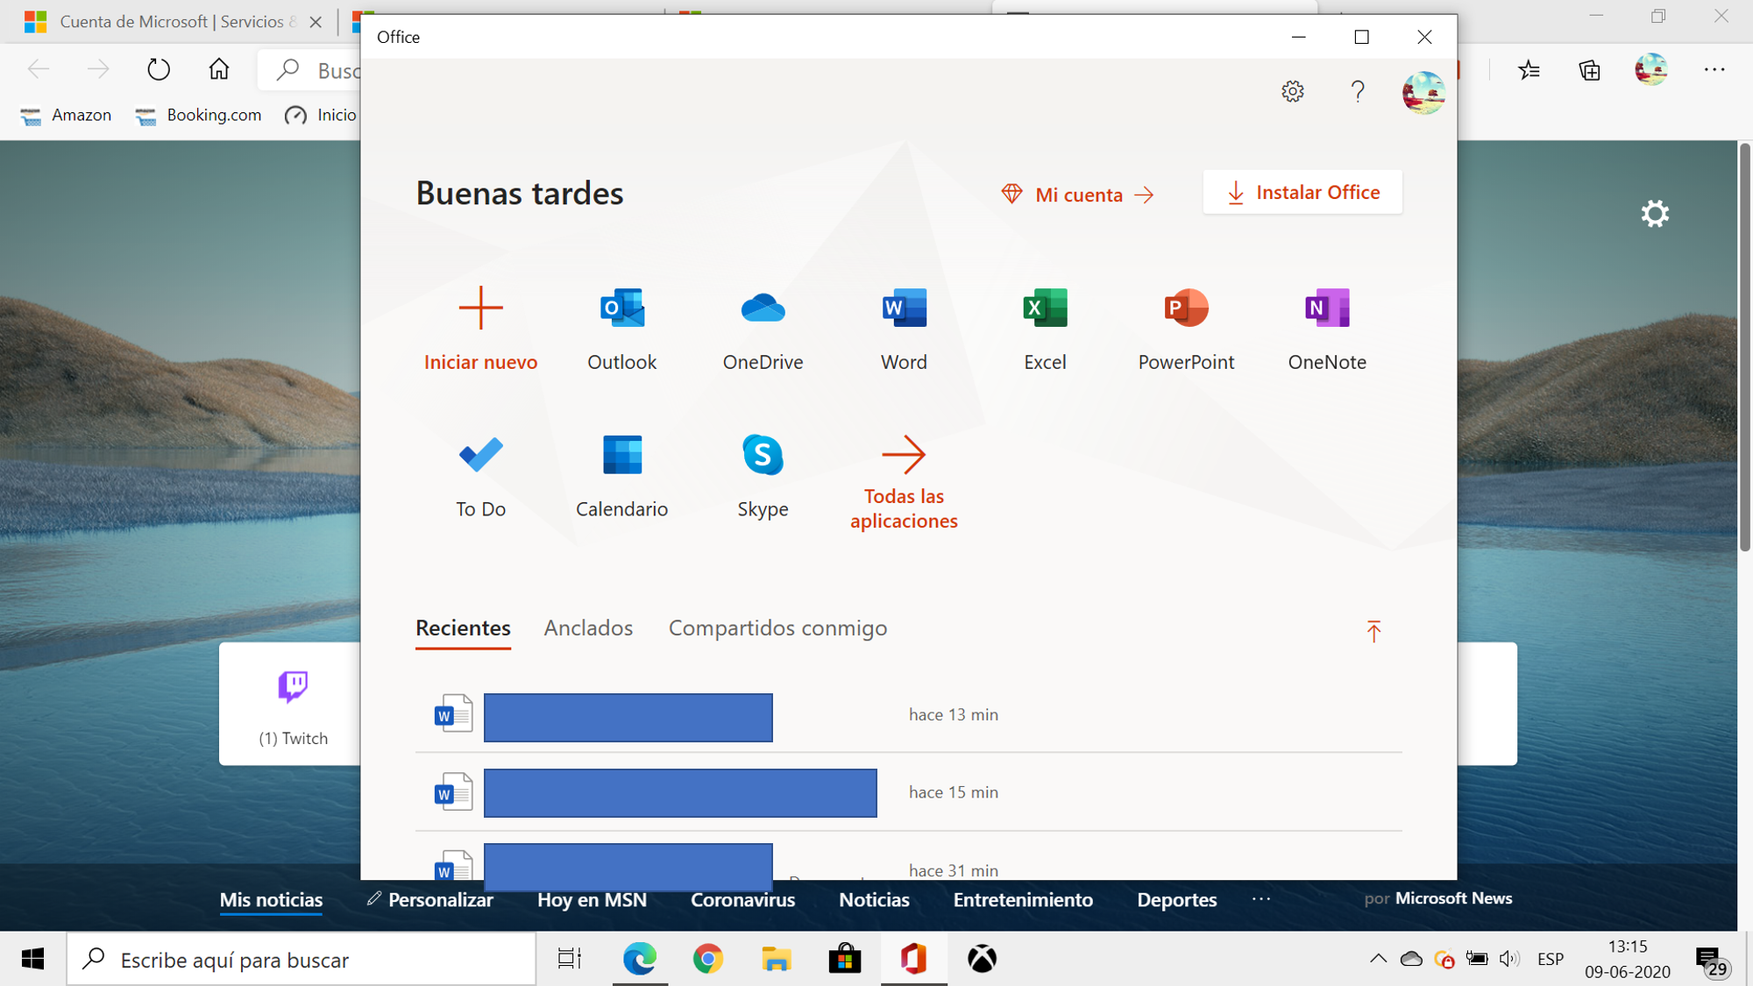Click Instalar Office button
Viewport: 1753px width, 986px height.
tap(1302, 191)
